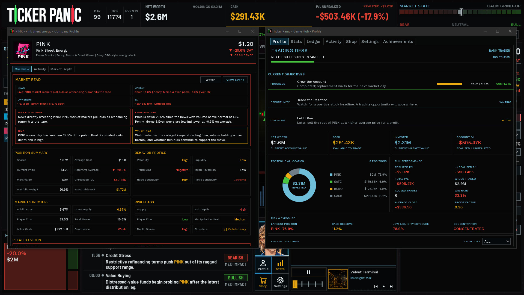Open the Ledger tab

point(314,42)
